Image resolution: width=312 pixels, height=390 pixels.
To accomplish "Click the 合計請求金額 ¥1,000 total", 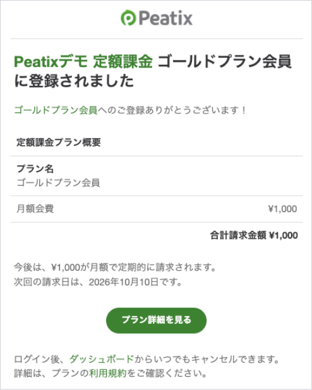I will point(254,235).
